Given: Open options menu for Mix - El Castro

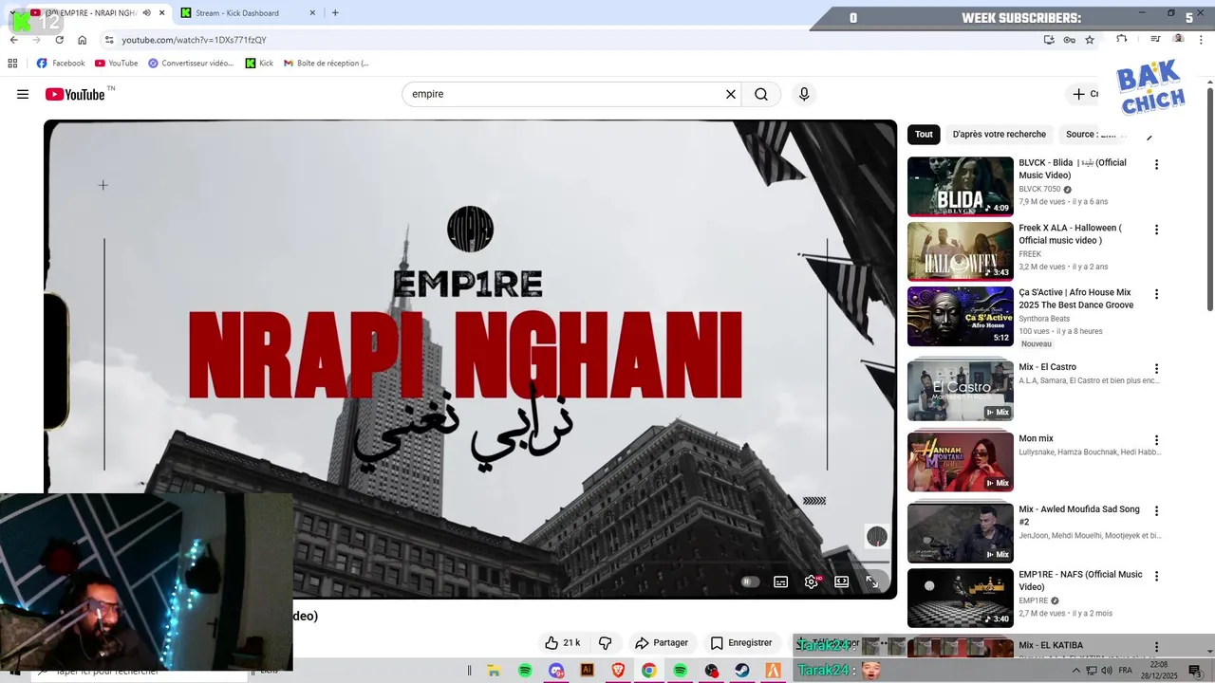Looking at the screenshot, I should 1156,368.
